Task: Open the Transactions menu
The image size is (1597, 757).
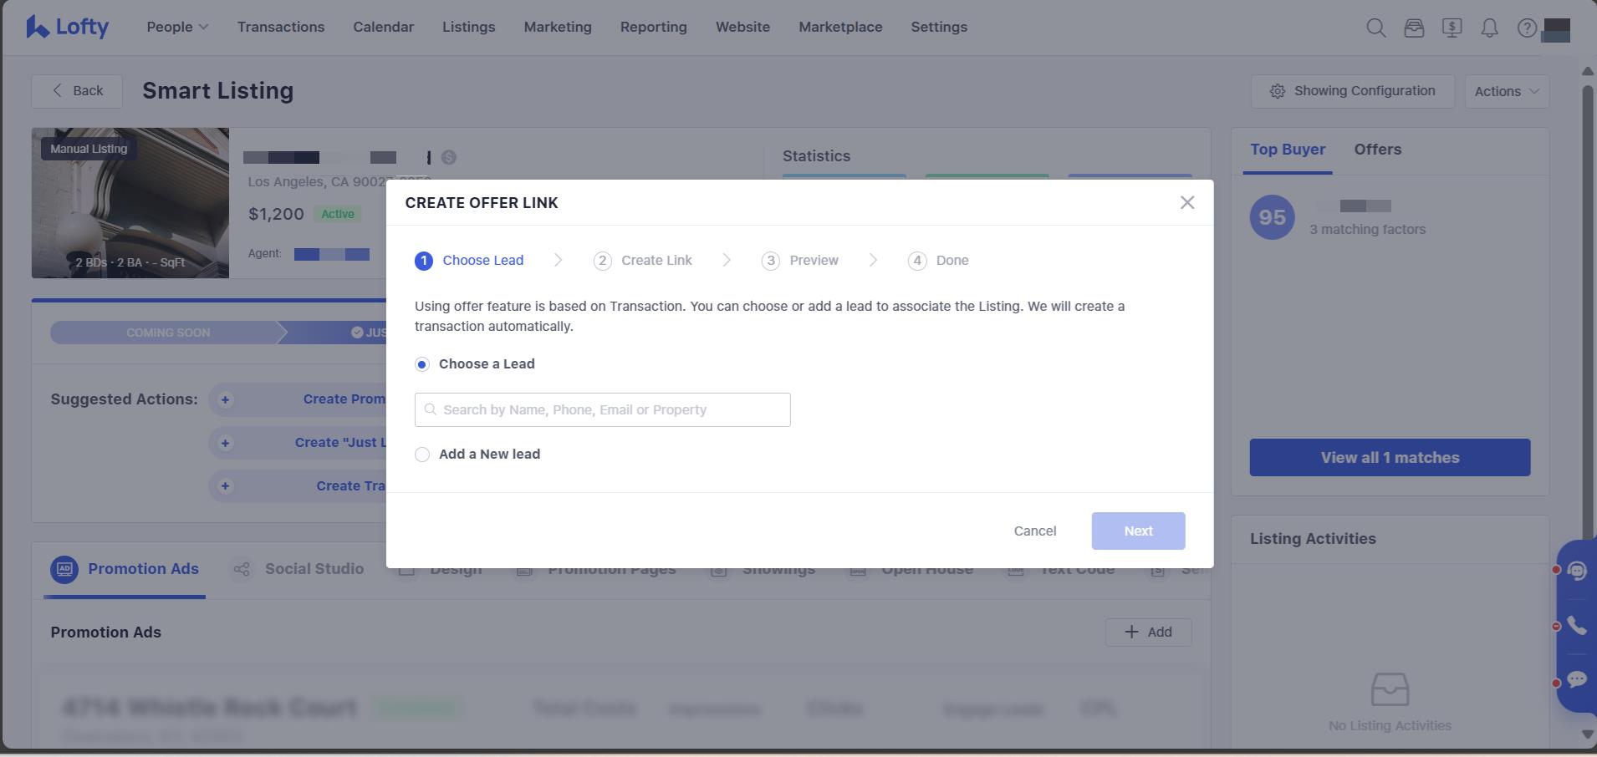Action: (x=281, y=27)
